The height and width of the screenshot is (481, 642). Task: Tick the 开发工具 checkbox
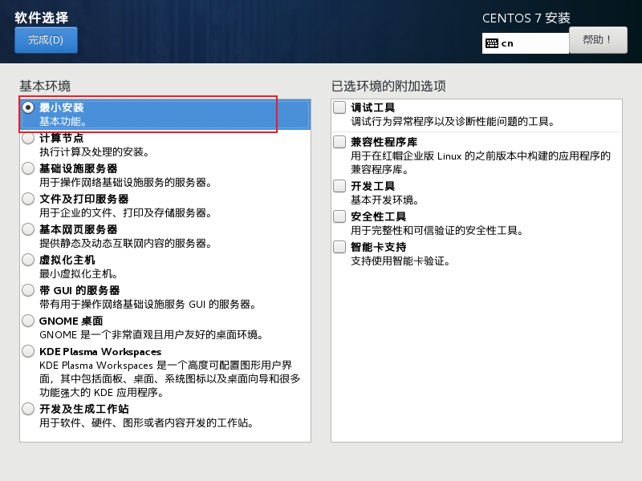pyautogui.click(x=339, y=186)
